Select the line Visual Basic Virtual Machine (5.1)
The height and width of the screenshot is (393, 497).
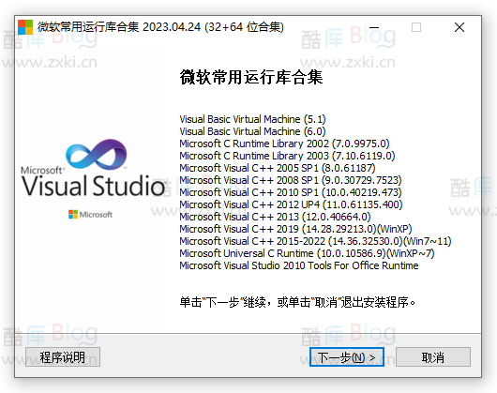pos(252,119)
